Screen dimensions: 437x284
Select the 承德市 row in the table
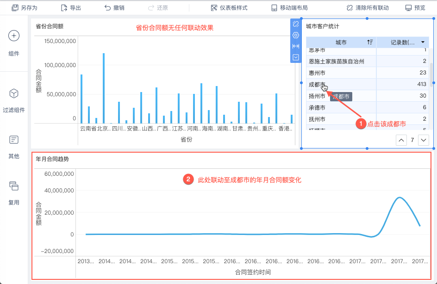click(368, 107)
